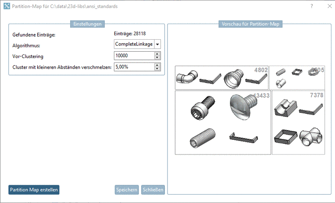Click the cluster count label 4802
Screen dimensions: 335x203
click(261, 70)
